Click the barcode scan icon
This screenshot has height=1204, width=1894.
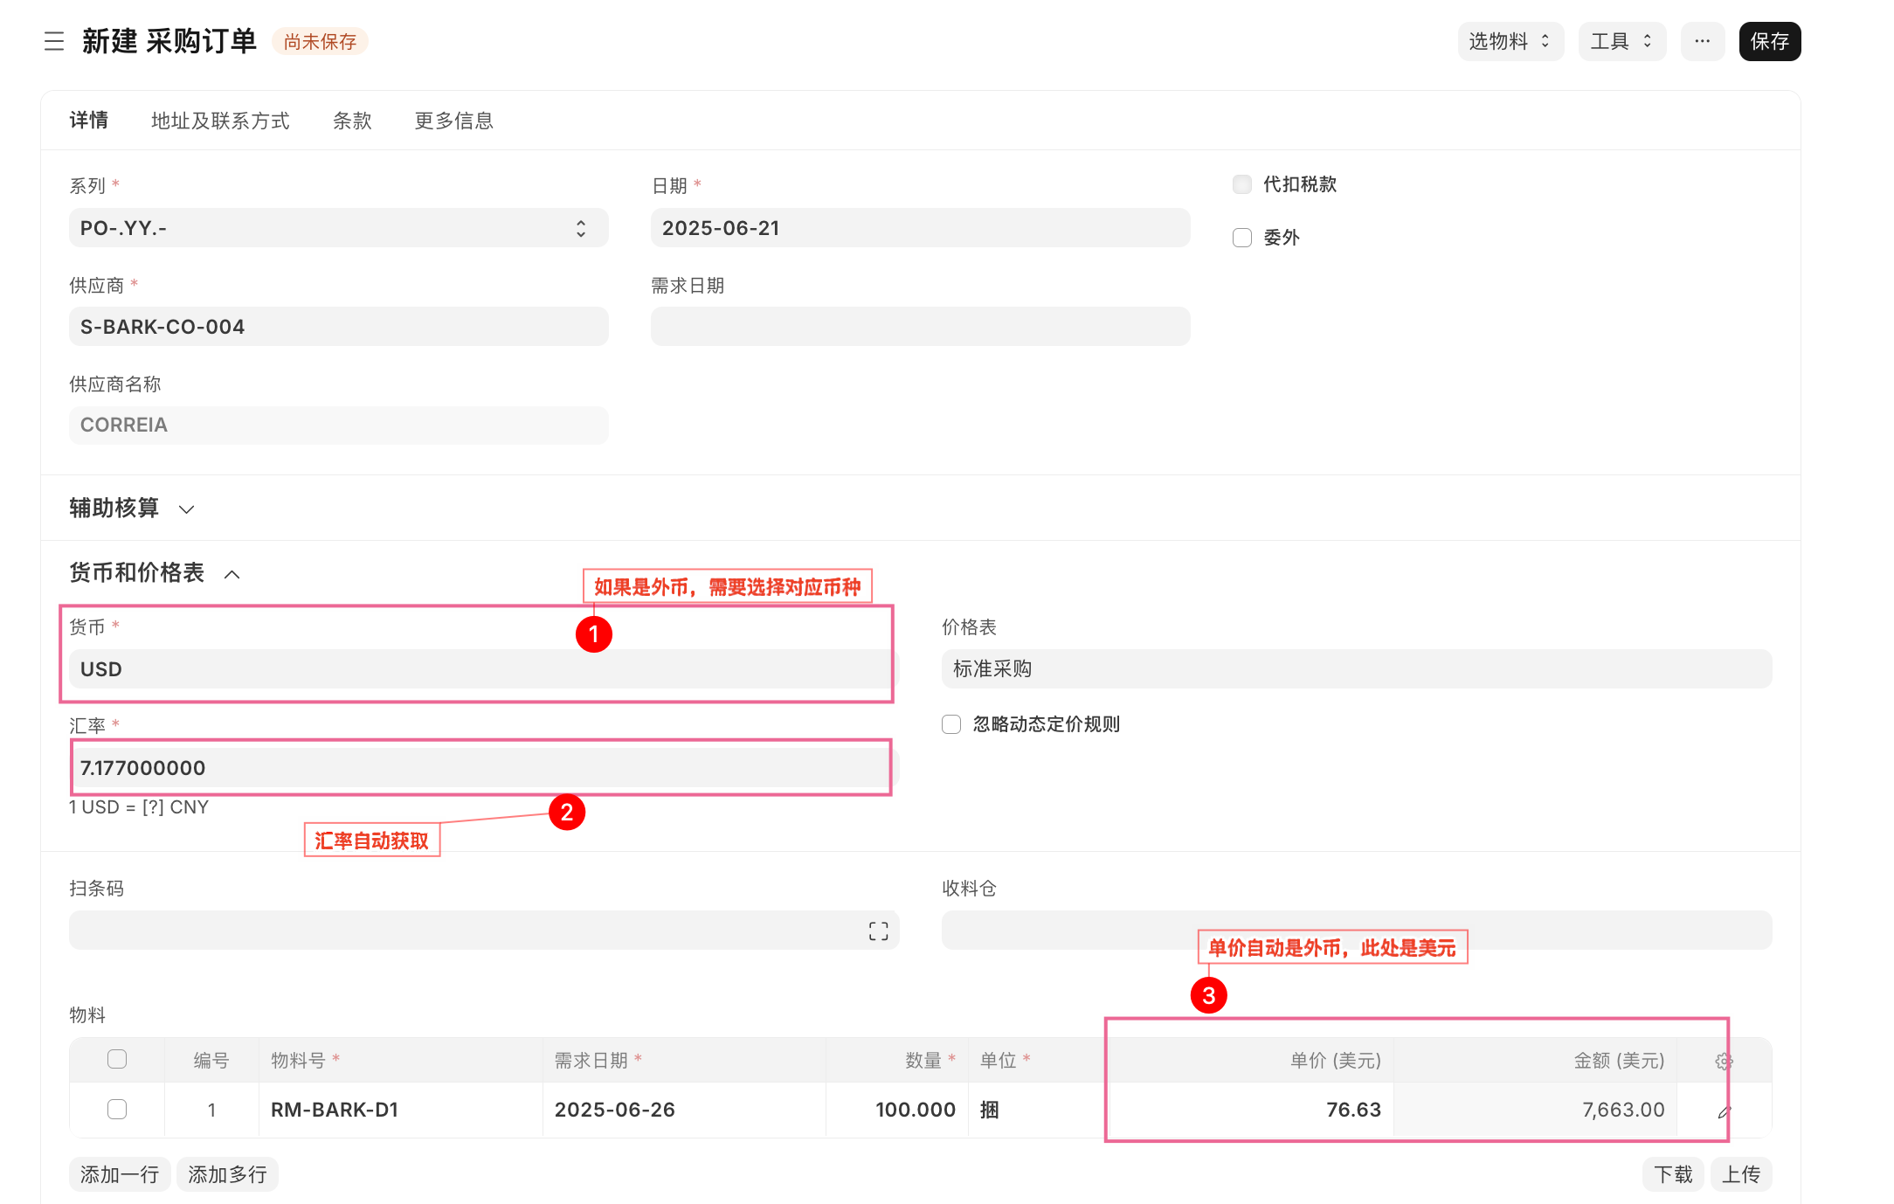click(x=878, y=931)
